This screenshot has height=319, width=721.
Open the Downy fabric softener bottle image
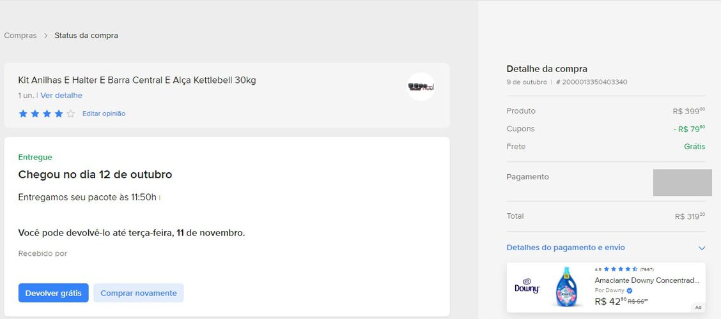[x=566, y=287]
